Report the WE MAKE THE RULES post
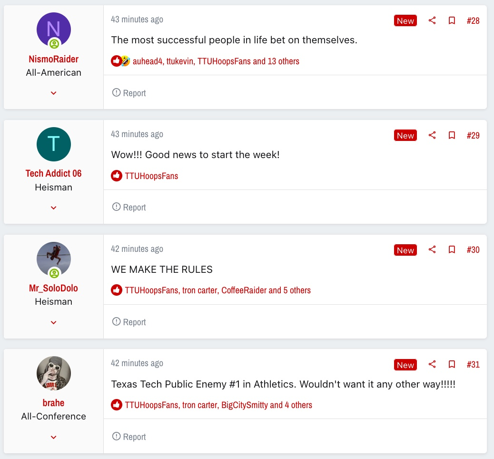 click(x=129, y=322)
